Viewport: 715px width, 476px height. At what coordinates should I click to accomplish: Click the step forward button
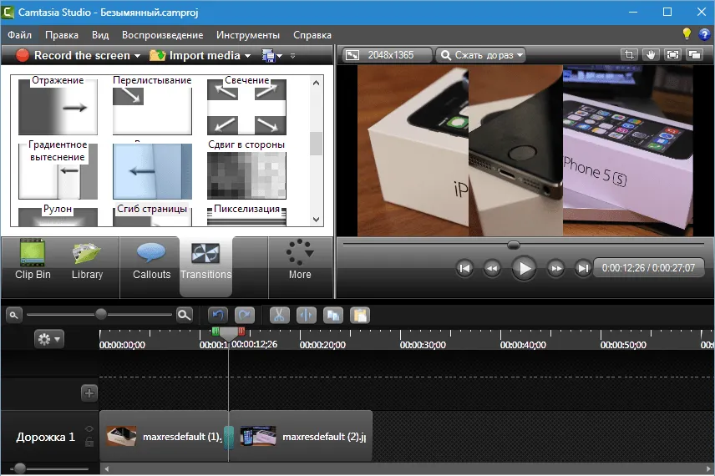click(555, 268)
